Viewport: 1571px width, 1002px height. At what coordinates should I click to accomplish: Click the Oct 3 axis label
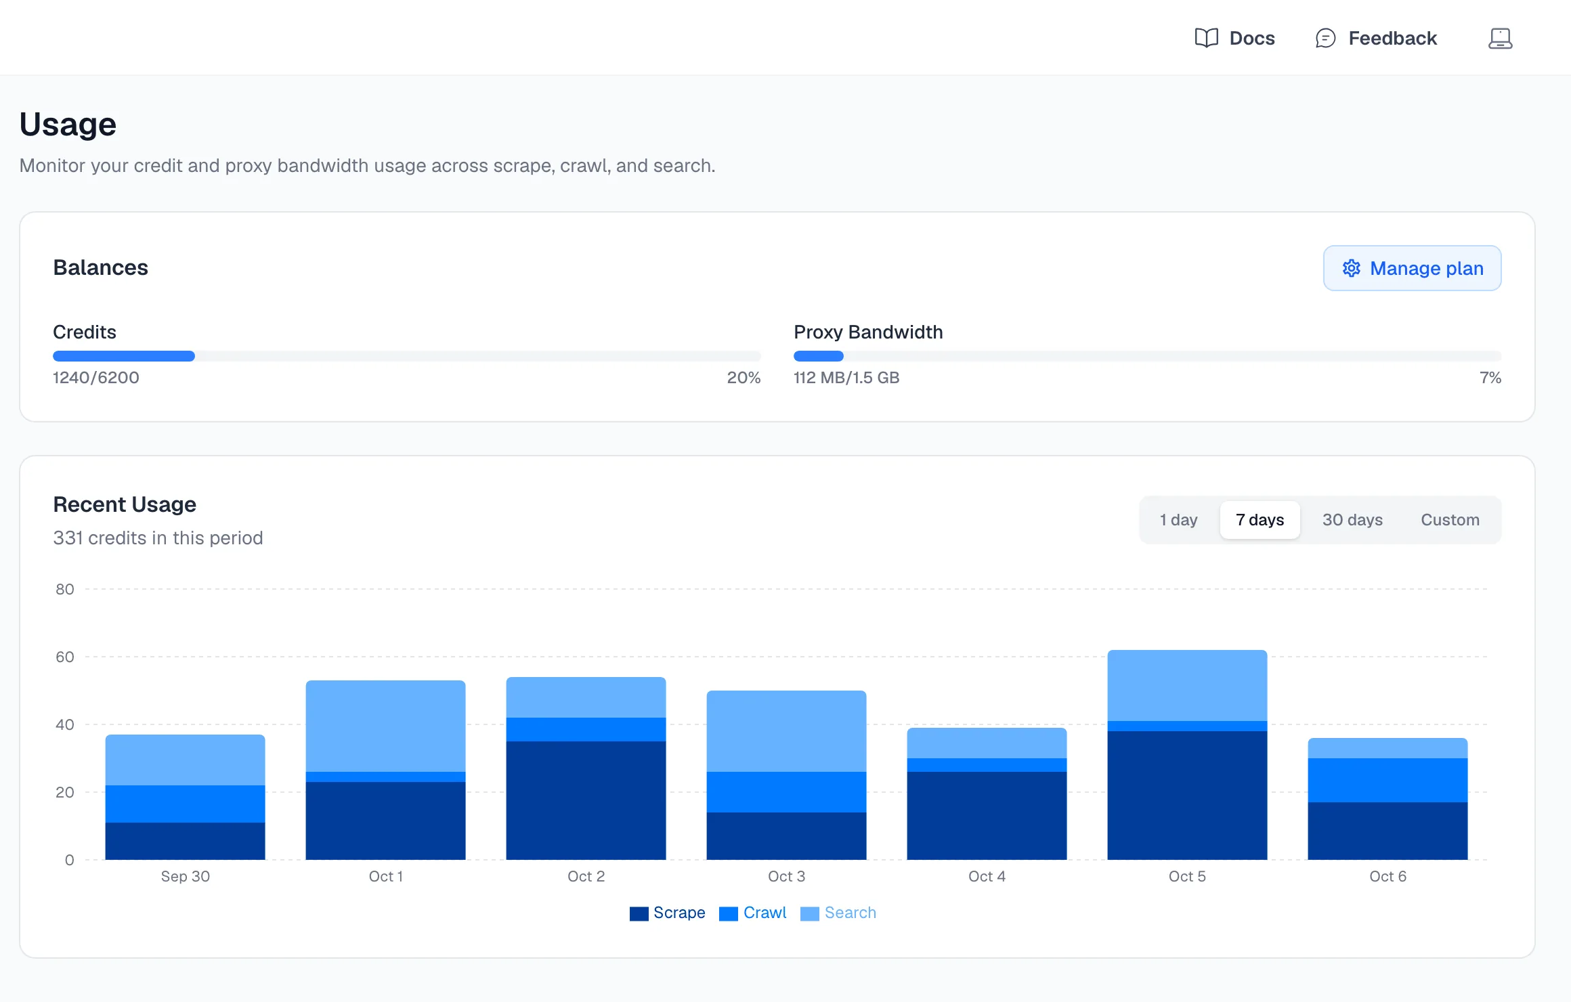click(786, 876)
